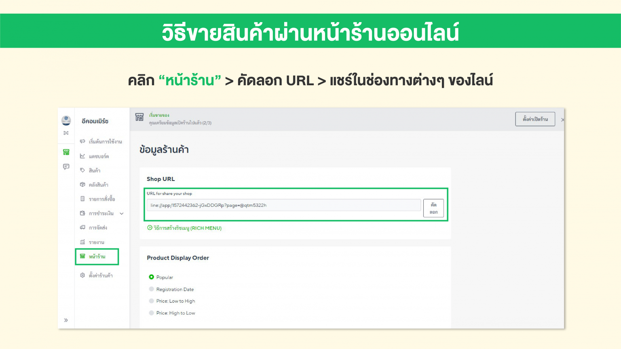
Task: Choose Price: Low to High option
Action: click(x=152, y=301)
